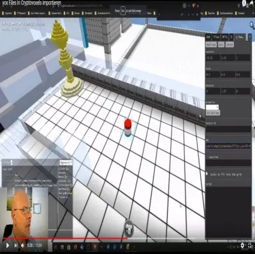Mute the video volume speaker icon
Image resolution: width=255 pixels, height=254 pixels.
coord(22,246)
